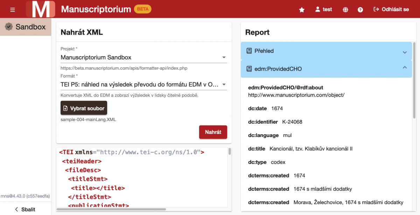420x215 pixels.
Task: Click the Manuscriptorium M logo
Action: 41,9
